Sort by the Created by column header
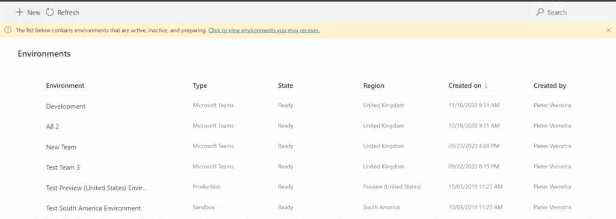The image size is (616, 219). coord(550,85)
